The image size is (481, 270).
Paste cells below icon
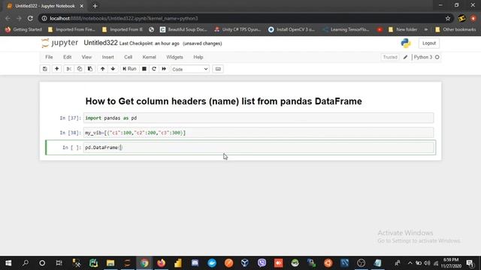click(90, 69)
